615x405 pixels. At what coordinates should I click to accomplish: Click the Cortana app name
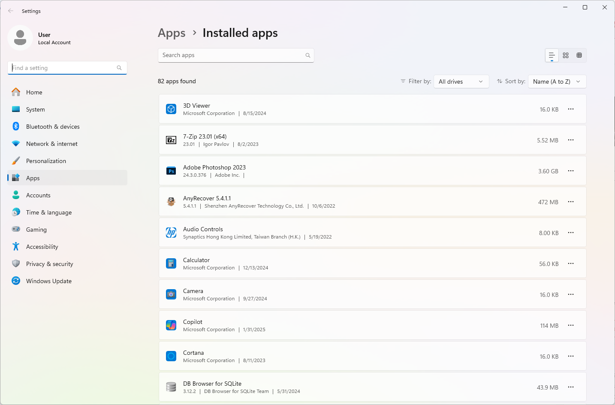click(193, 353)
